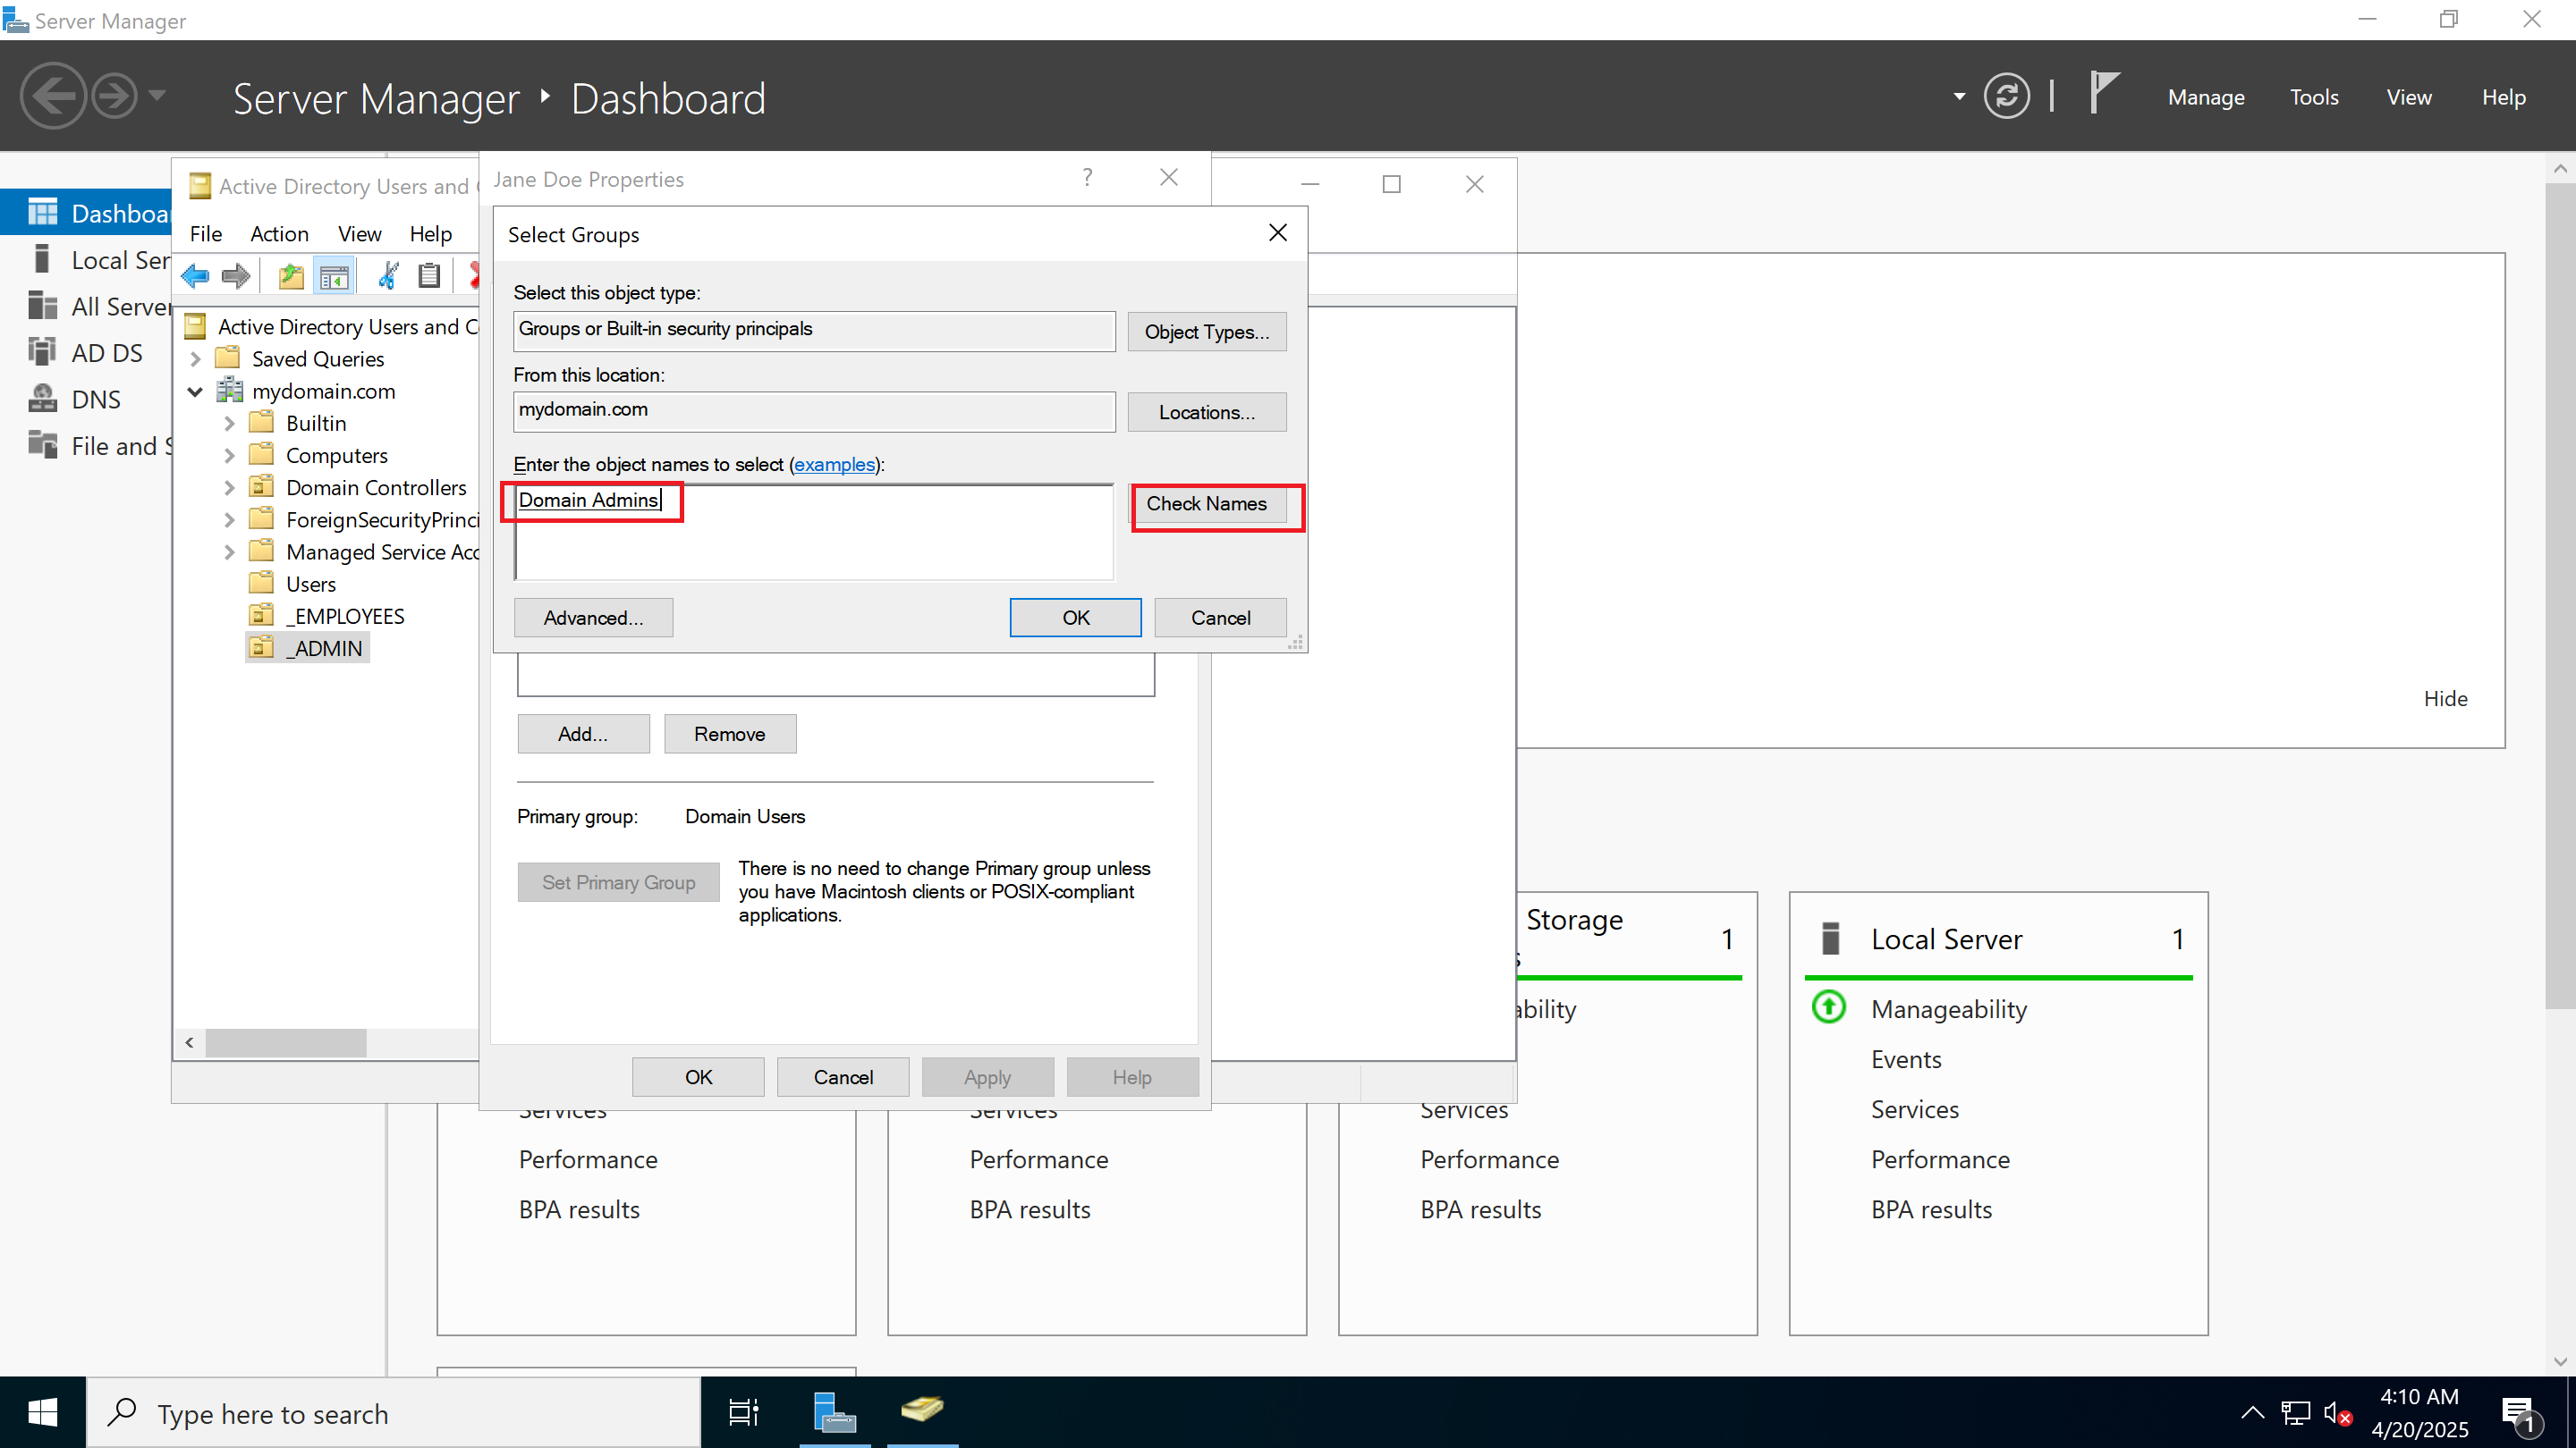Screen dimensions: 2576x1448
Task: Open the Local Server sidebar entry
Action: click(x=86, y=260)
